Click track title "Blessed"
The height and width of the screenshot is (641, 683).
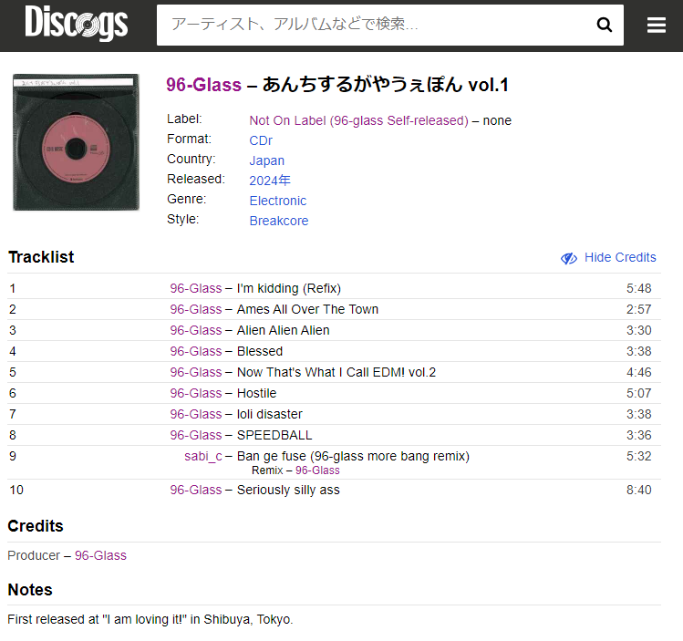pos(260,351)
